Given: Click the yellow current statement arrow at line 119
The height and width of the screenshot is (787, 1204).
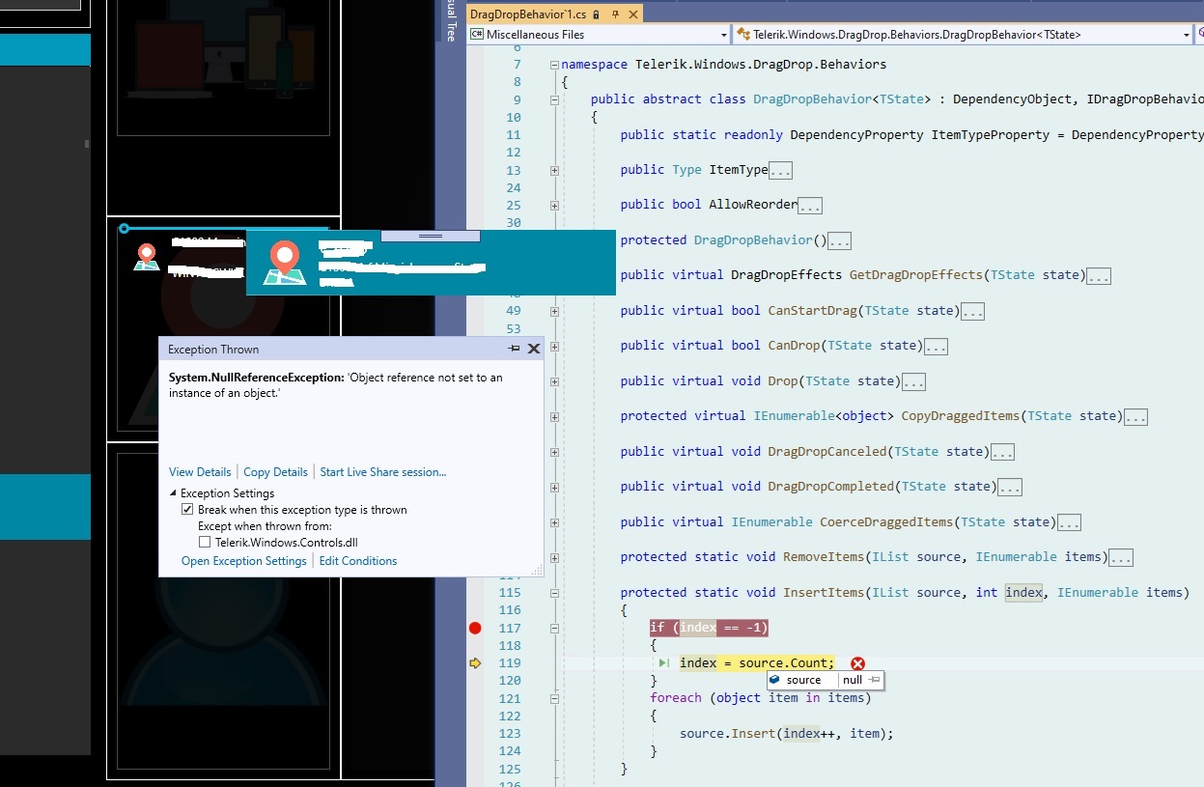Looking at the screenshot, I should (474, 663).
